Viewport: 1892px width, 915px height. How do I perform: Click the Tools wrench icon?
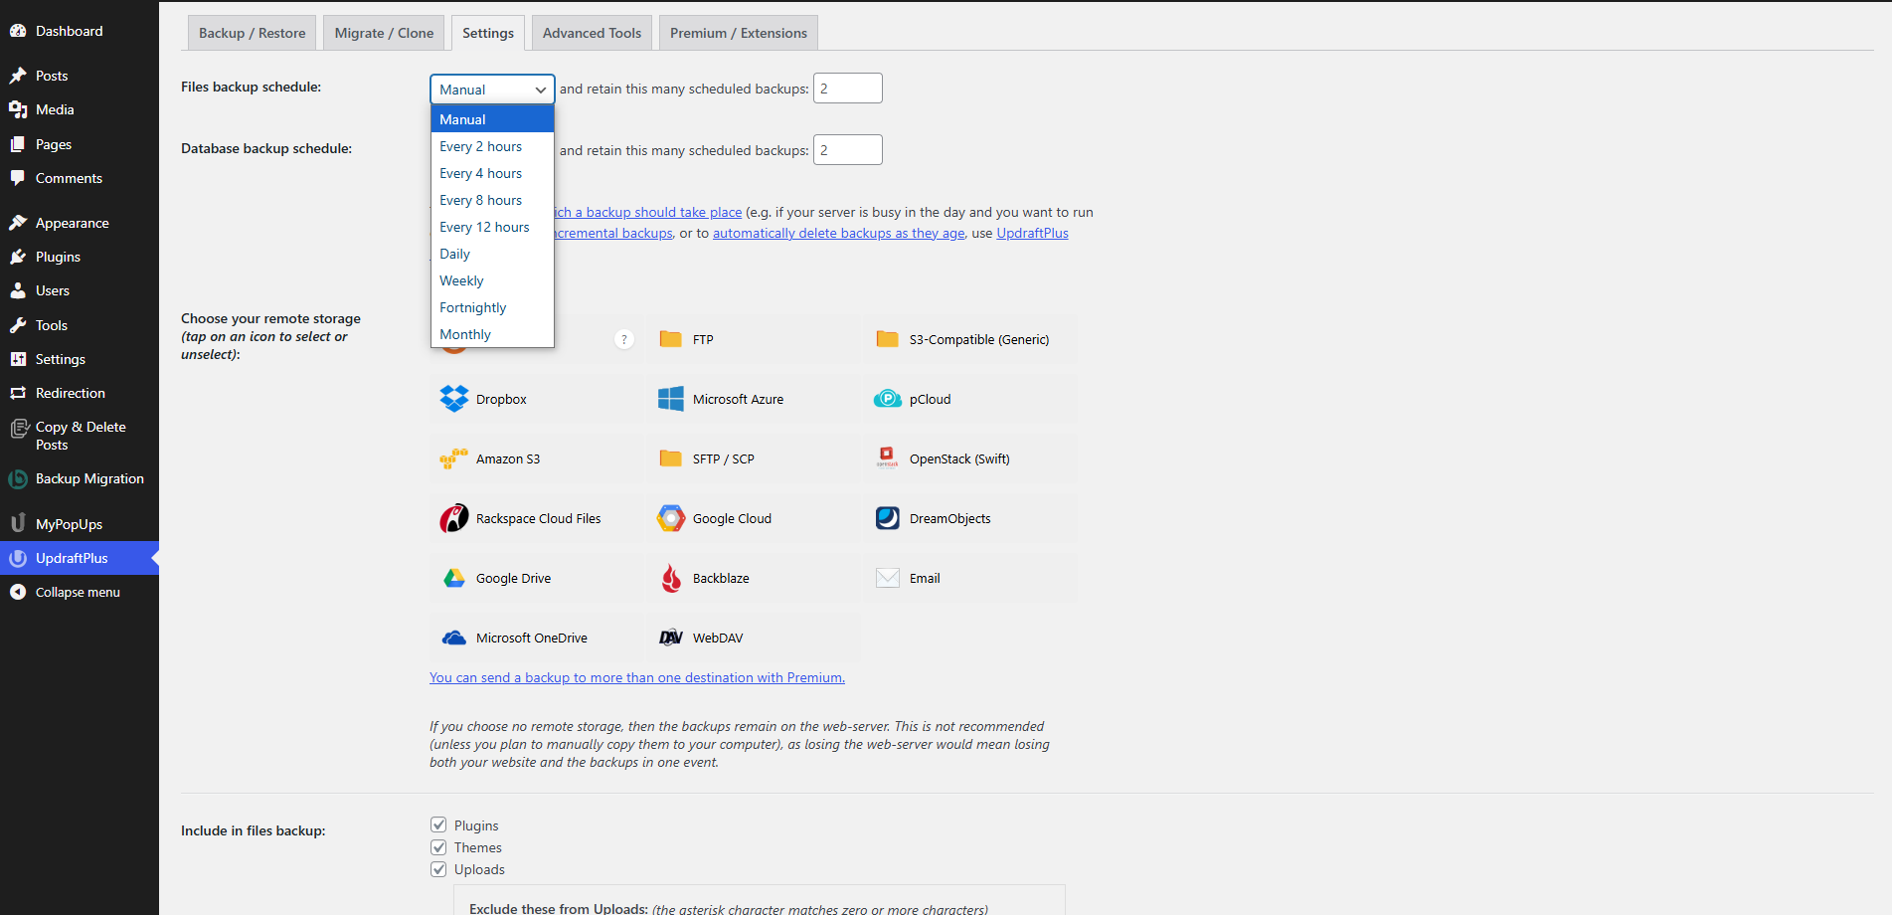pos(18,325)
